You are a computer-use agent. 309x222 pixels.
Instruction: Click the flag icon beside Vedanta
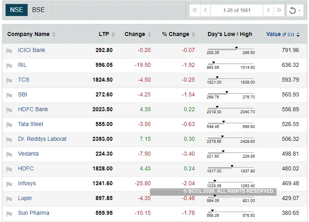[x=9, y=154]
